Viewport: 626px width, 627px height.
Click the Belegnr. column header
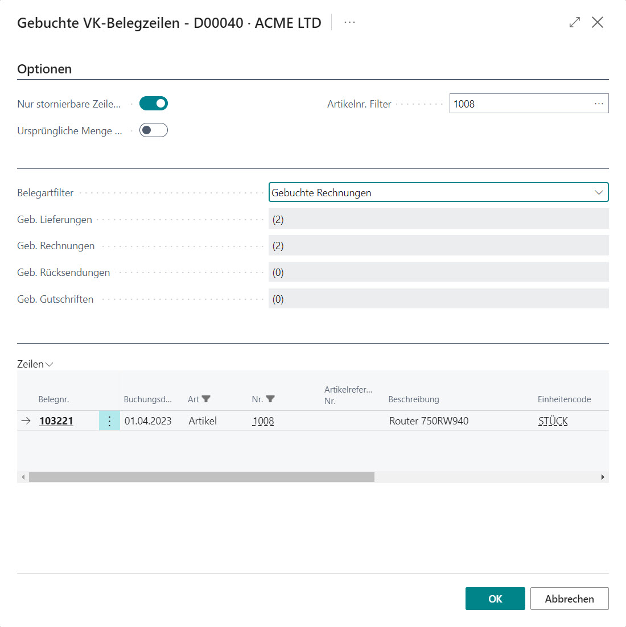click(53, 399)
